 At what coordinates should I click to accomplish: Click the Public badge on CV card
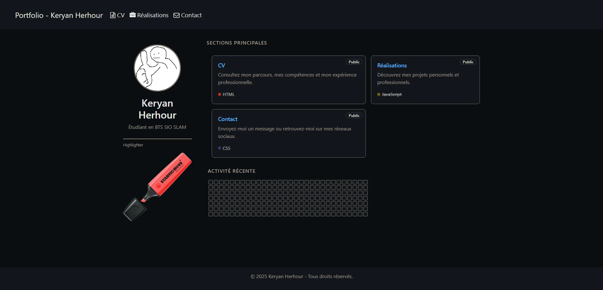click(354, 62)
